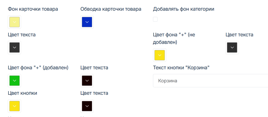Expand dark text color swatch under 'Фон карточки товара'

pos(15,48)
